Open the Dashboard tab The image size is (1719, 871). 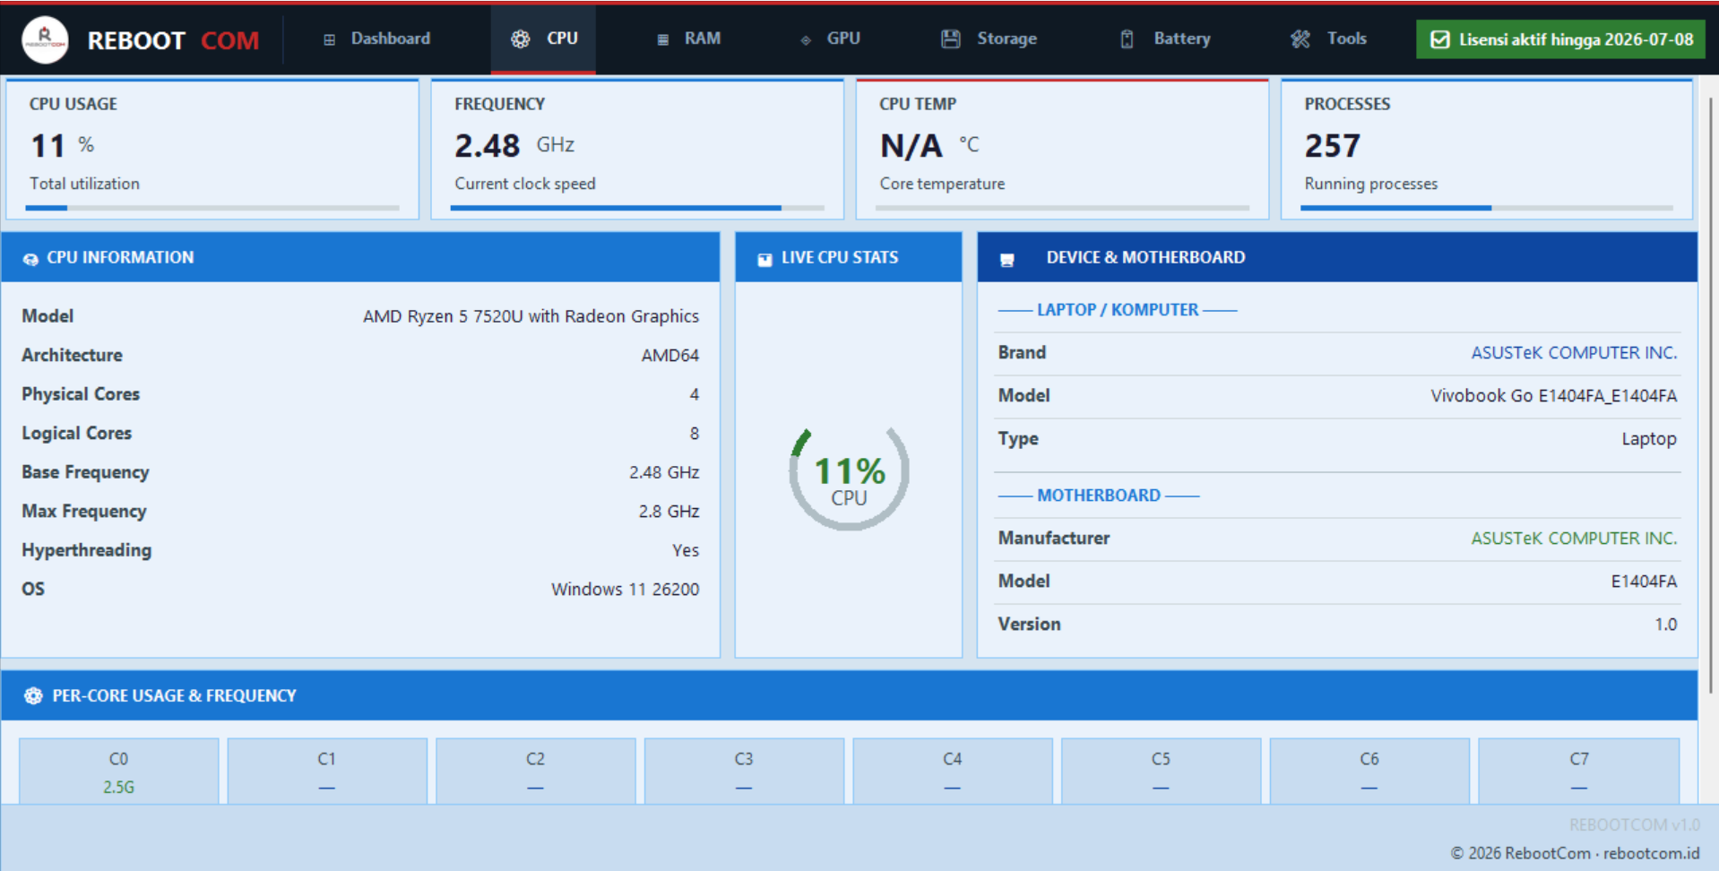[x=377, y=39]
